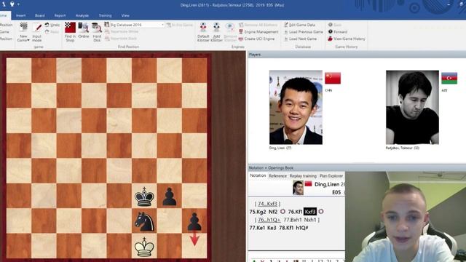This screenshot has height=262, width=466.
Task: Click move 75.Kg2 in notation
Action: coord(257,212)
